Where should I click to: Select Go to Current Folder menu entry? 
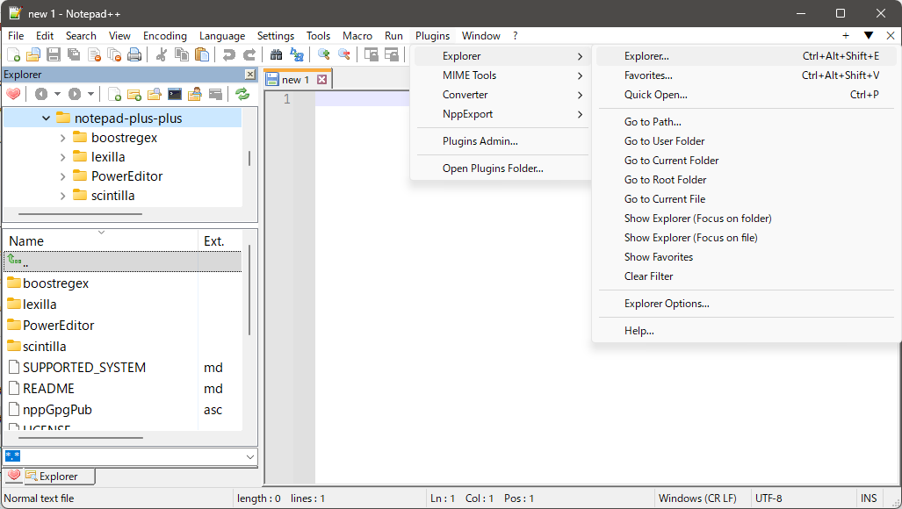(x=747, y=161)
